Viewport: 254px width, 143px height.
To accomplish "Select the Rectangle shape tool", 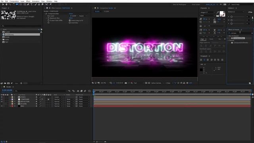I will pyautogui.click(x=25, y=4).
